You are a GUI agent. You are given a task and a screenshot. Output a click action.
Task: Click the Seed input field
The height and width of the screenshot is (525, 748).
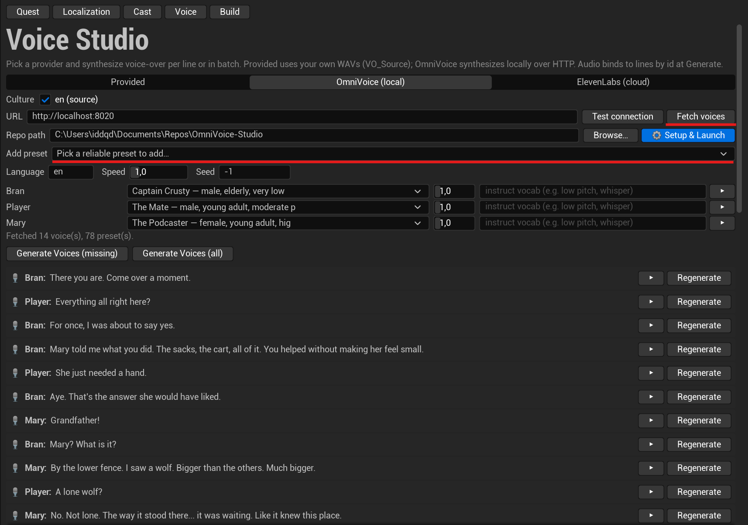(254, 172)
